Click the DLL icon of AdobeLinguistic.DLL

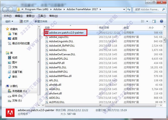(47, 41)
